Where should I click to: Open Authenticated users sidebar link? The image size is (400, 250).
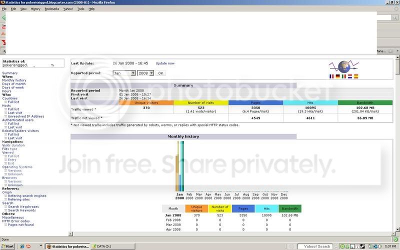pyautogui.click(x=18, y=120)
